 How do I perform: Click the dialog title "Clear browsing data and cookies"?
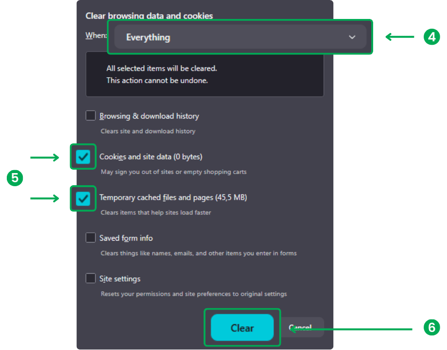tap(149, 16)
